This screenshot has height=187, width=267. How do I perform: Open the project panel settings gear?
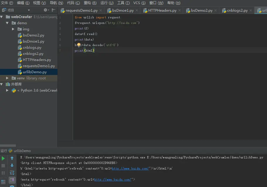tap(45, 10)
